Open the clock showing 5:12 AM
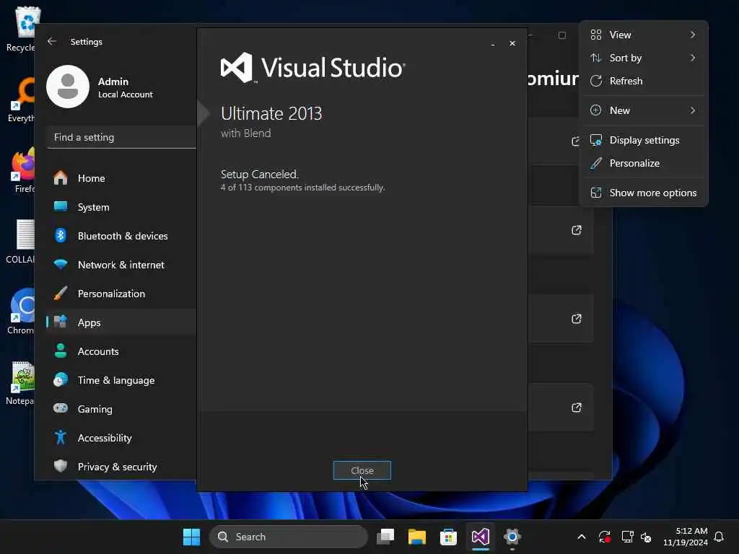This screenshot has width=739, height=554. coord(686,537)
